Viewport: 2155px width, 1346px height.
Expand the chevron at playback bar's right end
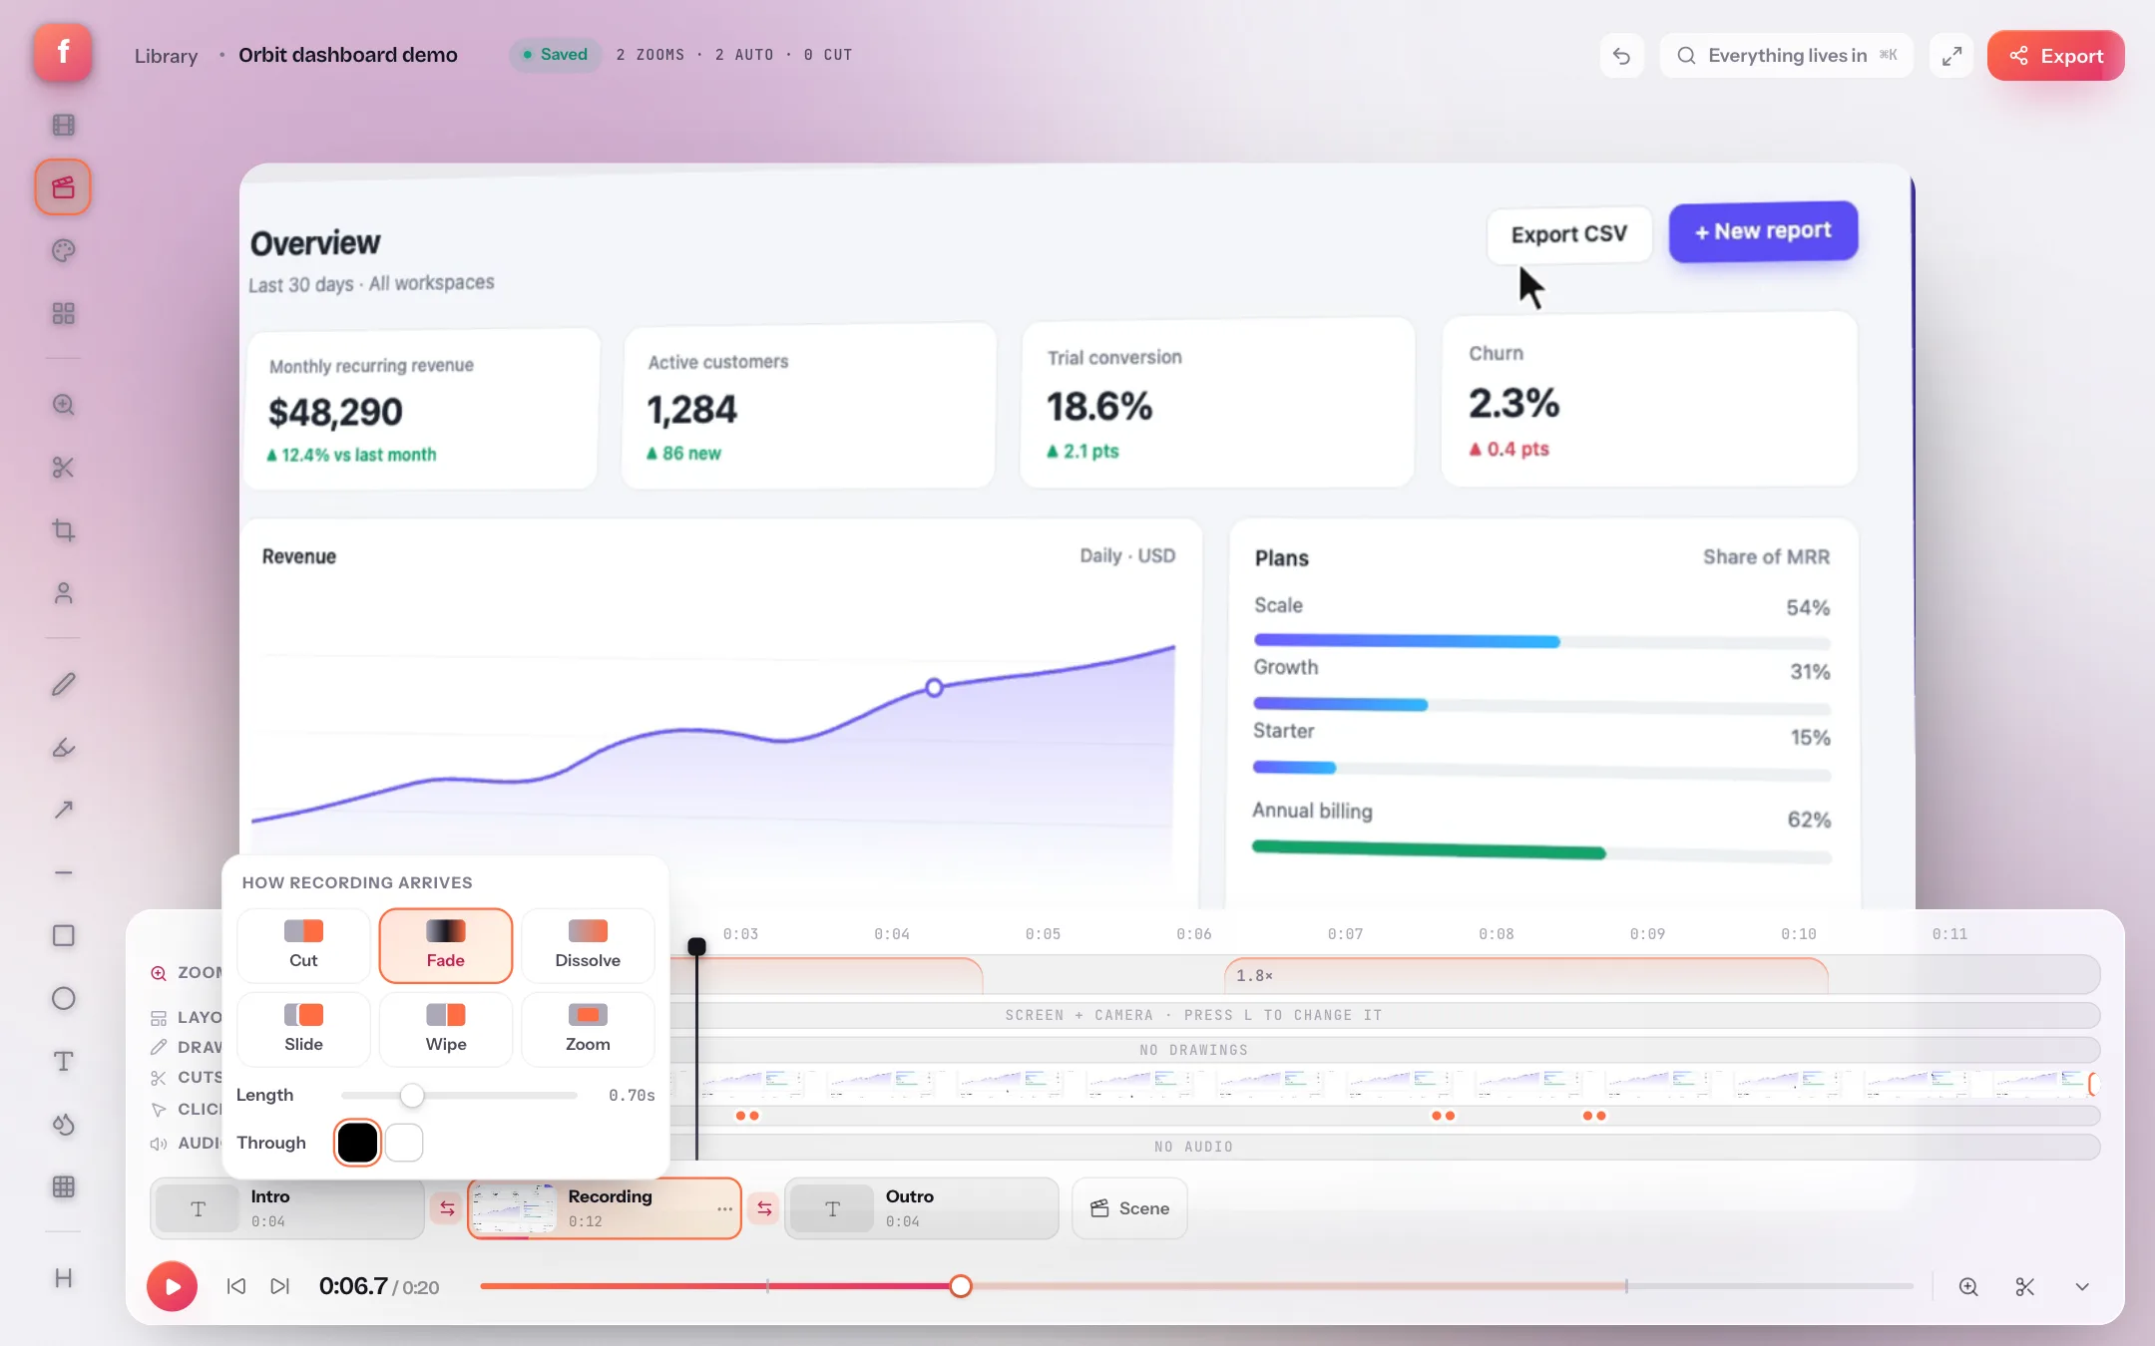click(2082, 1287)
